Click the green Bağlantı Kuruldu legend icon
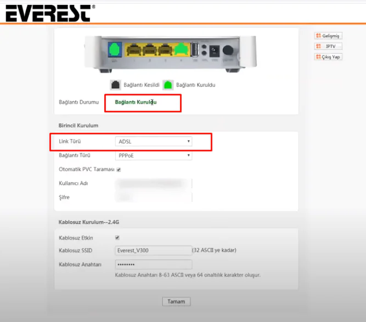The height and width of the screenshot is (322, 366). pos(168,85)
